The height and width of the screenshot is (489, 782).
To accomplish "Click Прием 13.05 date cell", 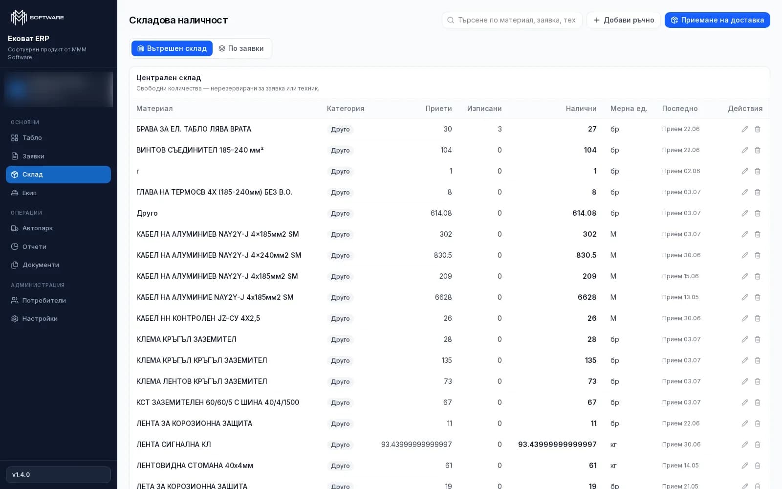I will pyautogui.click(x=680, y=297).
